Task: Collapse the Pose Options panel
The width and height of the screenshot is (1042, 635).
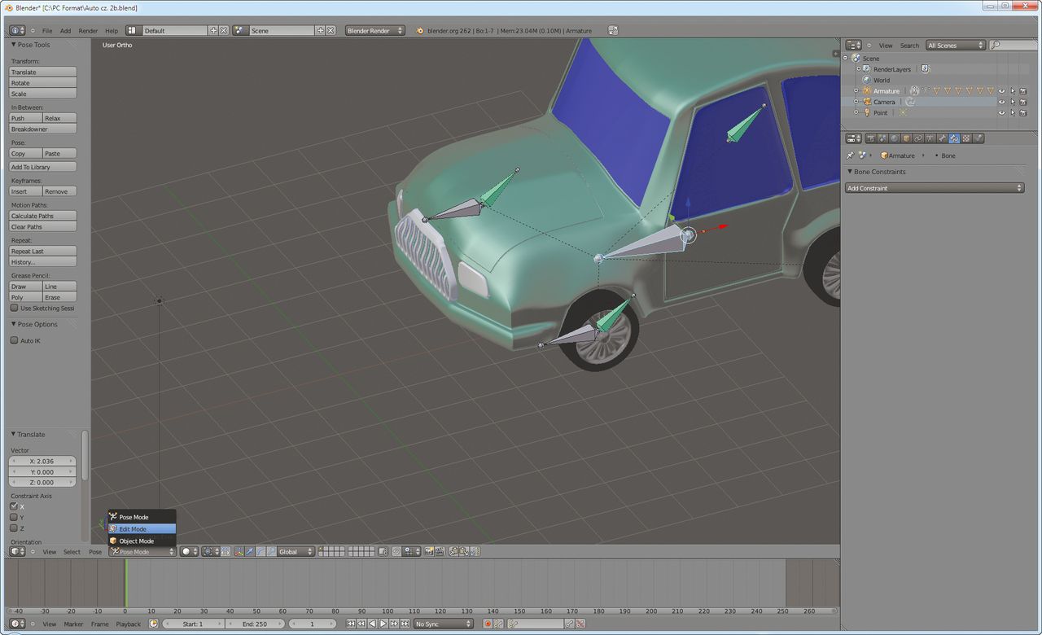Action: click(14, 324)
